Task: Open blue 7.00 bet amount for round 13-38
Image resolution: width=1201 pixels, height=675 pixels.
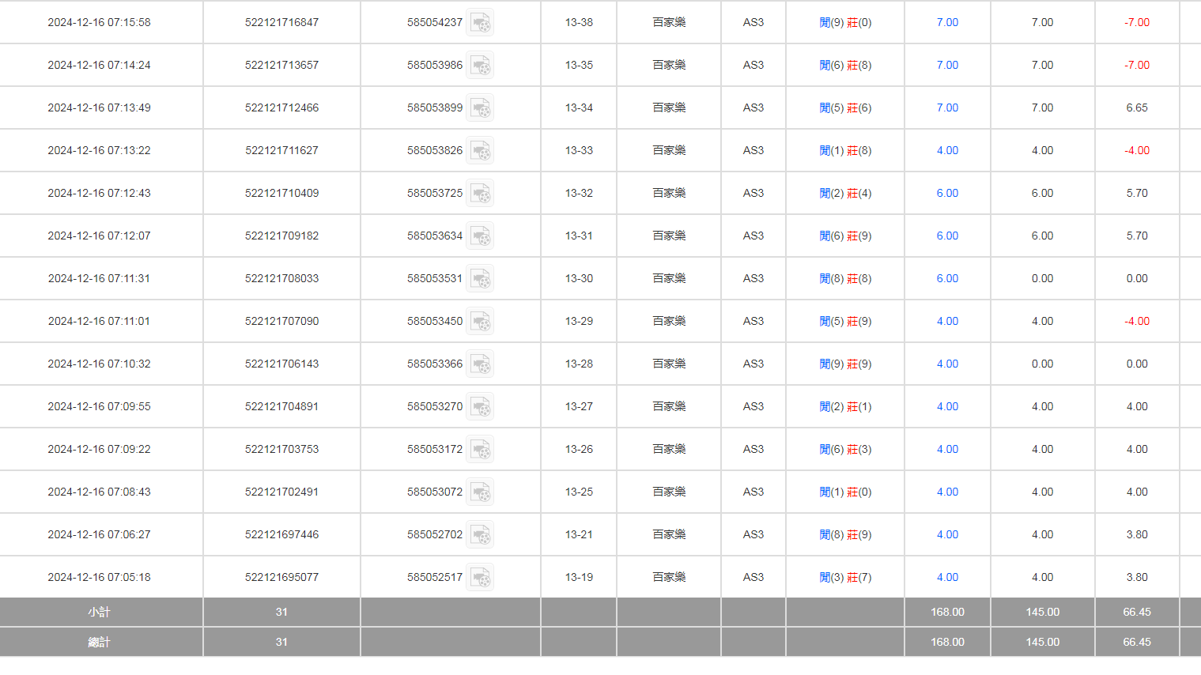Action: click(x=947, y=23)
